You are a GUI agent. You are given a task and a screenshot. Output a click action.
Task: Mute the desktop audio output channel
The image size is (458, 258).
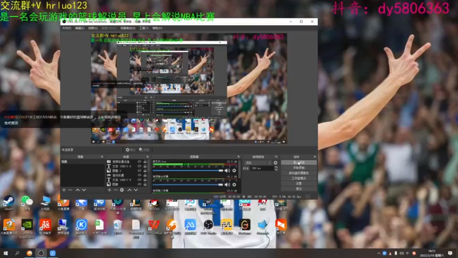pos(227,185)
